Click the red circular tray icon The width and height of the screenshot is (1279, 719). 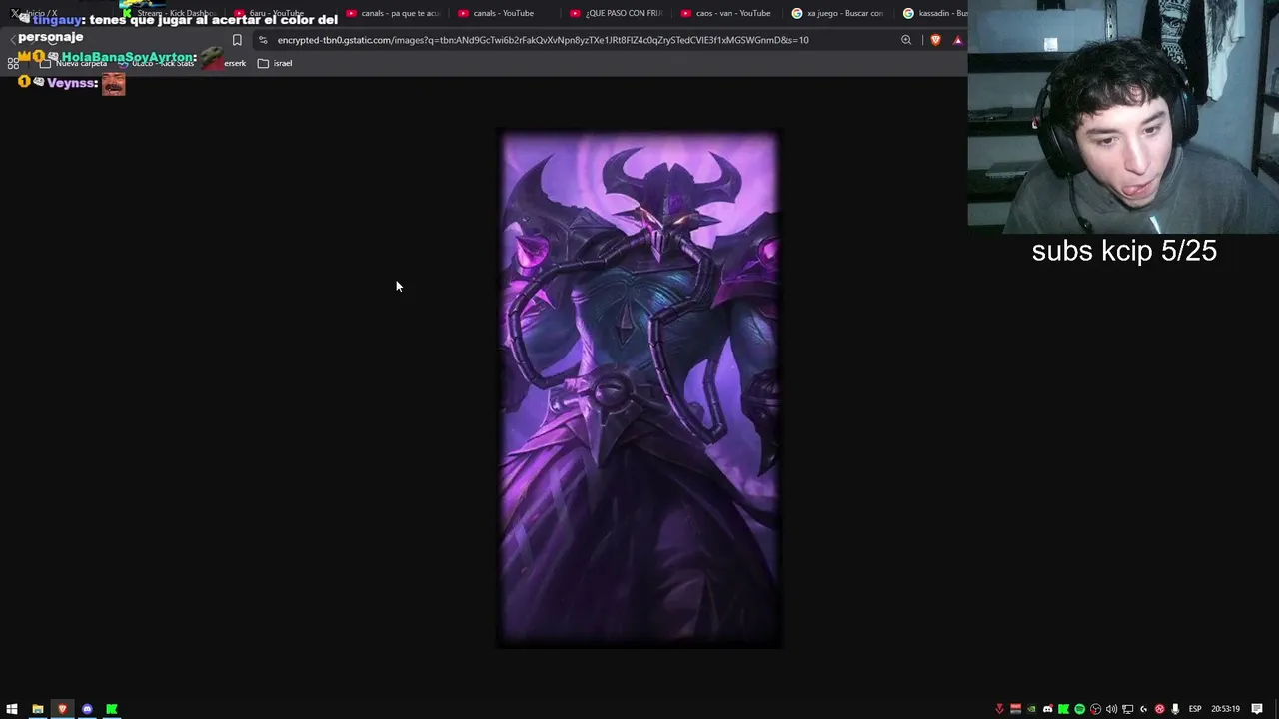coord(1159,709)
